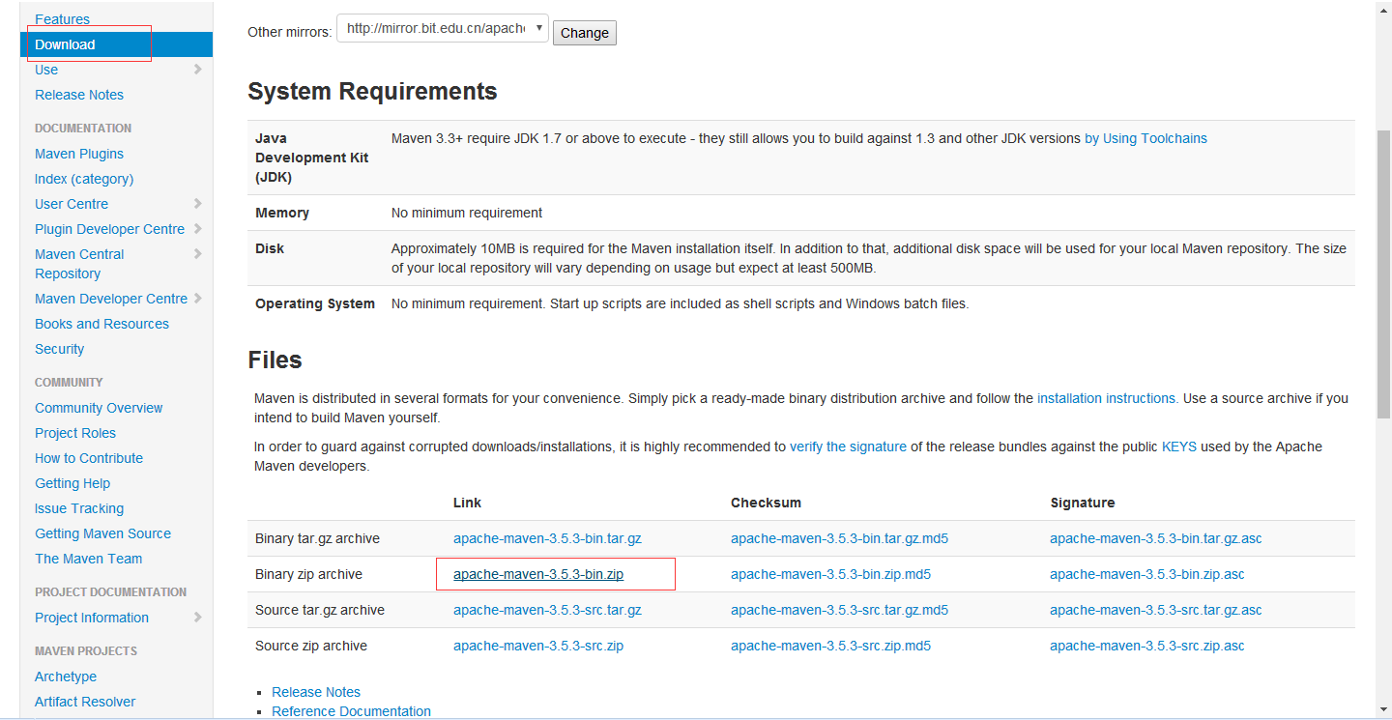Open the Archetype project link
Screen dimensions: 1392x720
(66, 677)
